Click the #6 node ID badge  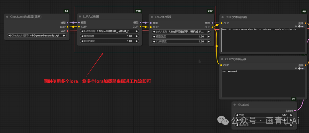304,11
